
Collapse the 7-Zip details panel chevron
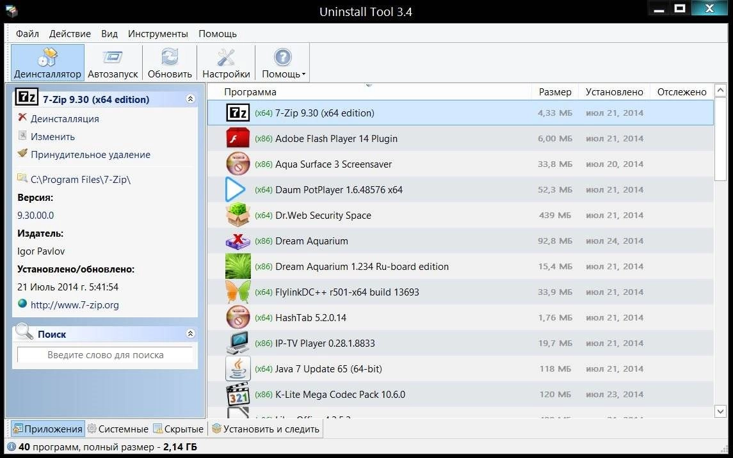(190, 99)
